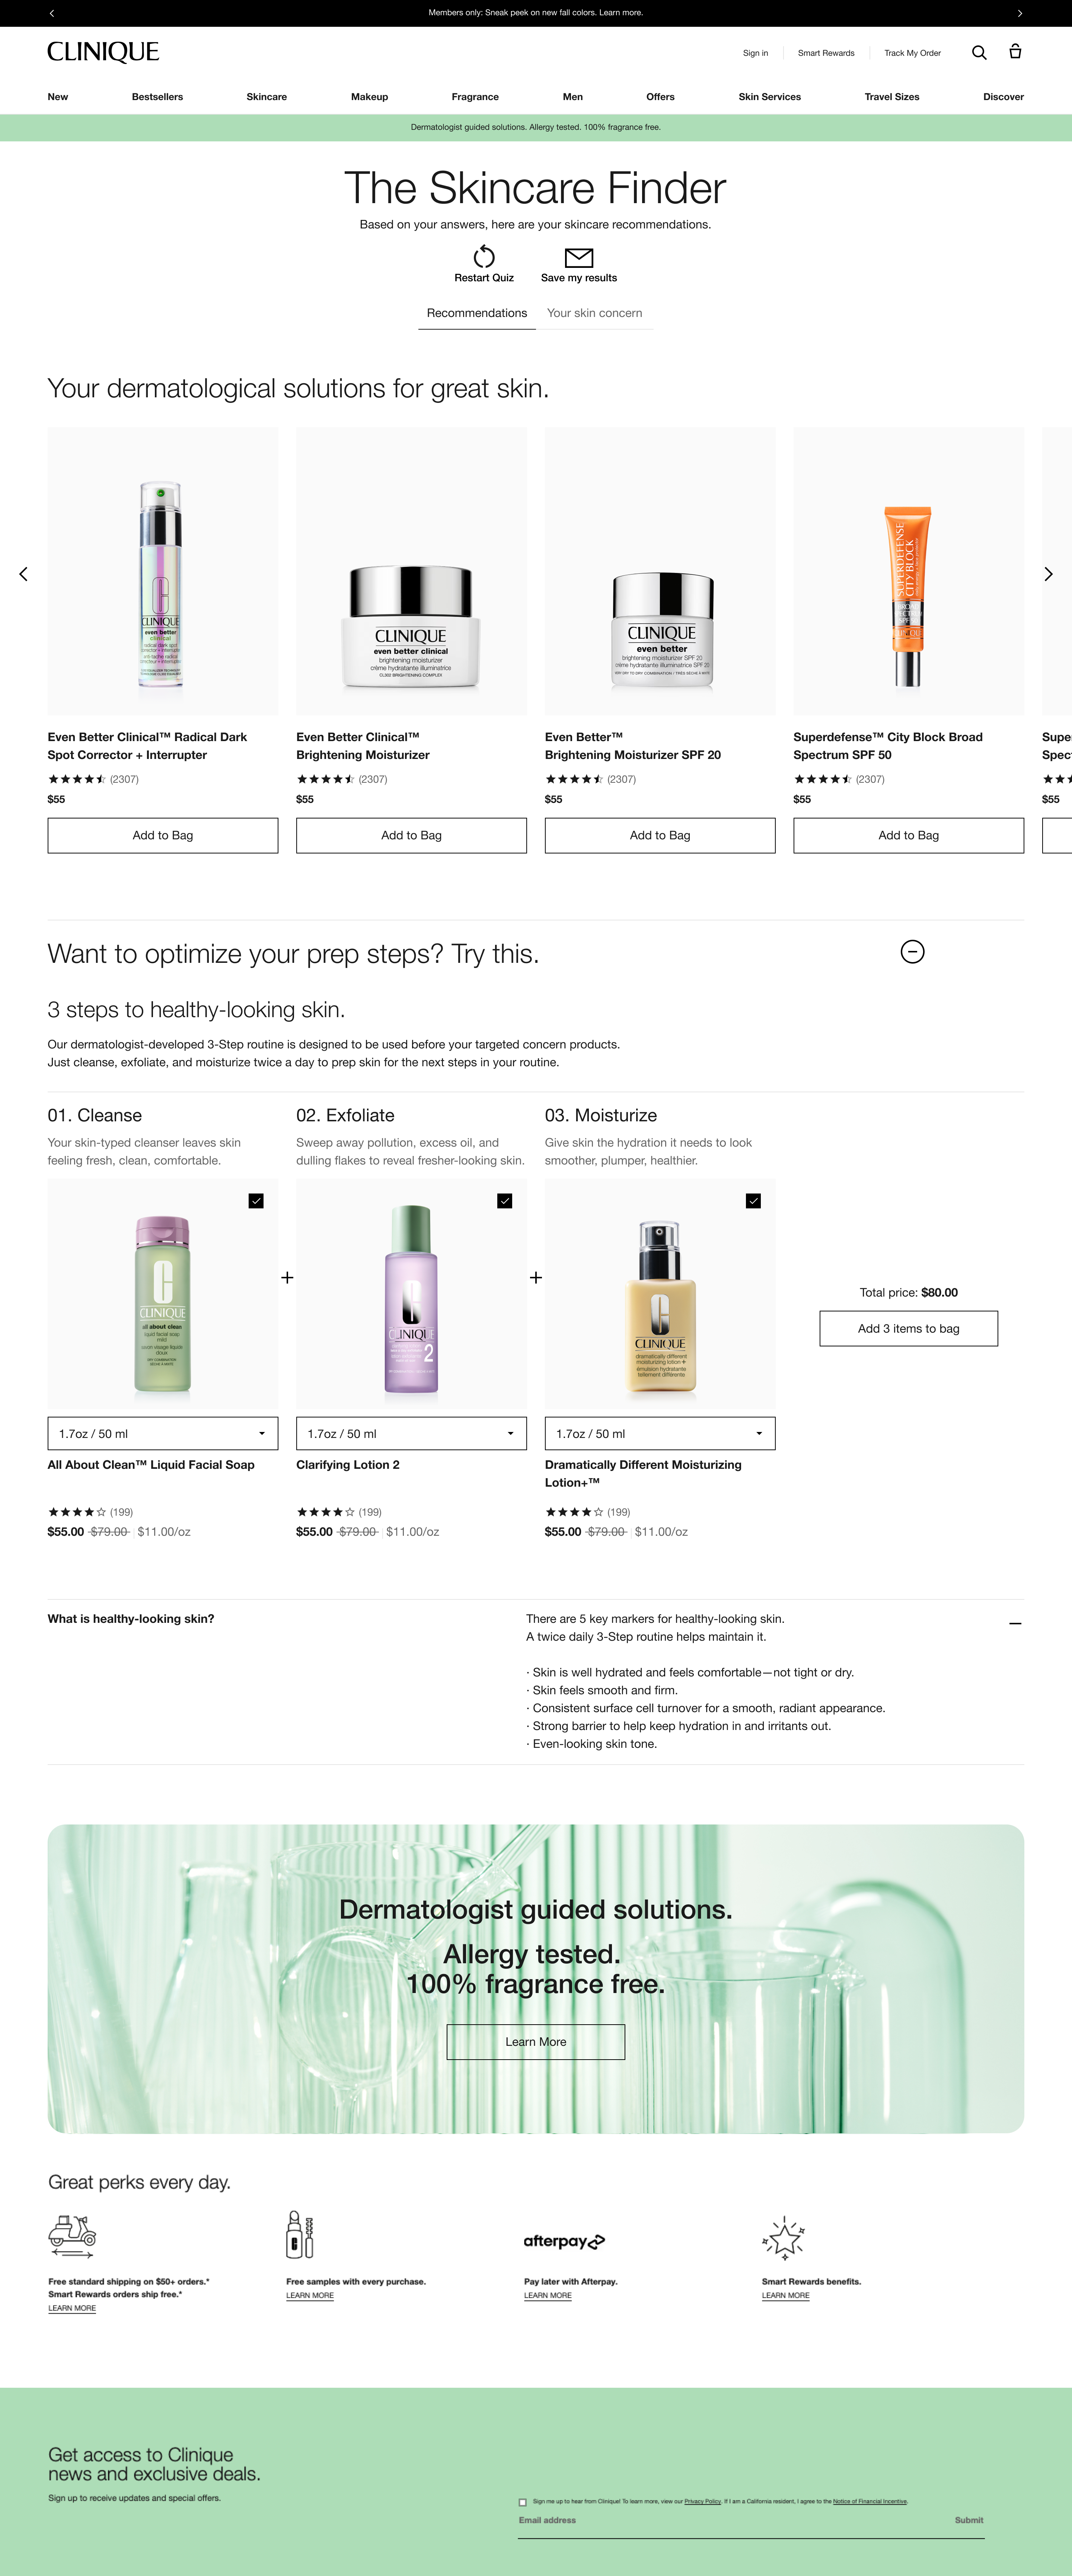Tick the email sign-up consent checkbox

(x=523, y=2502)
